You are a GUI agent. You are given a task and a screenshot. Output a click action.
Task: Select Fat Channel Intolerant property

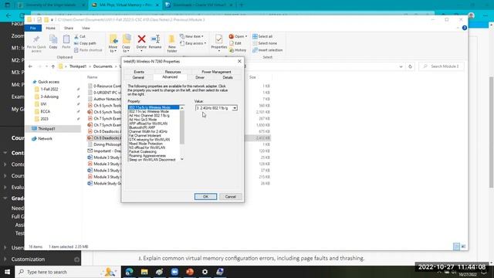point(144,136)
